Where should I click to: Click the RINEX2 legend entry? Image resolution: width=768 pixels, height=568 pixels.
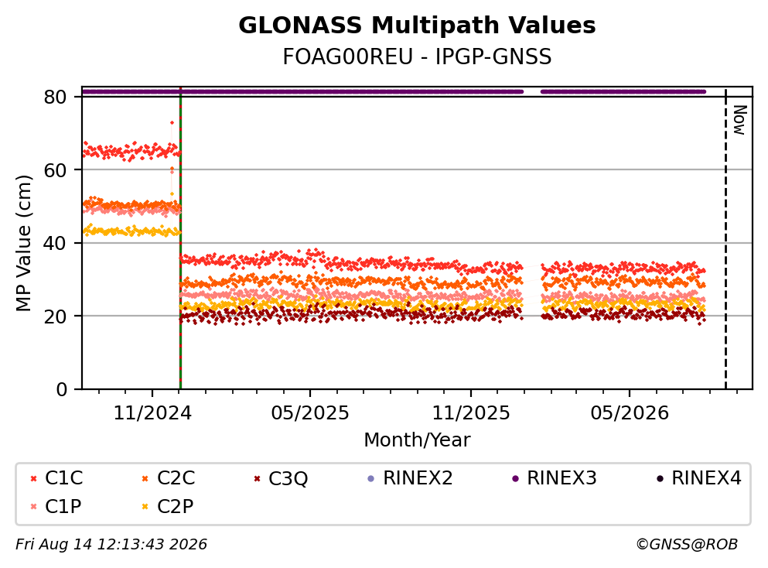click(410, 477)
